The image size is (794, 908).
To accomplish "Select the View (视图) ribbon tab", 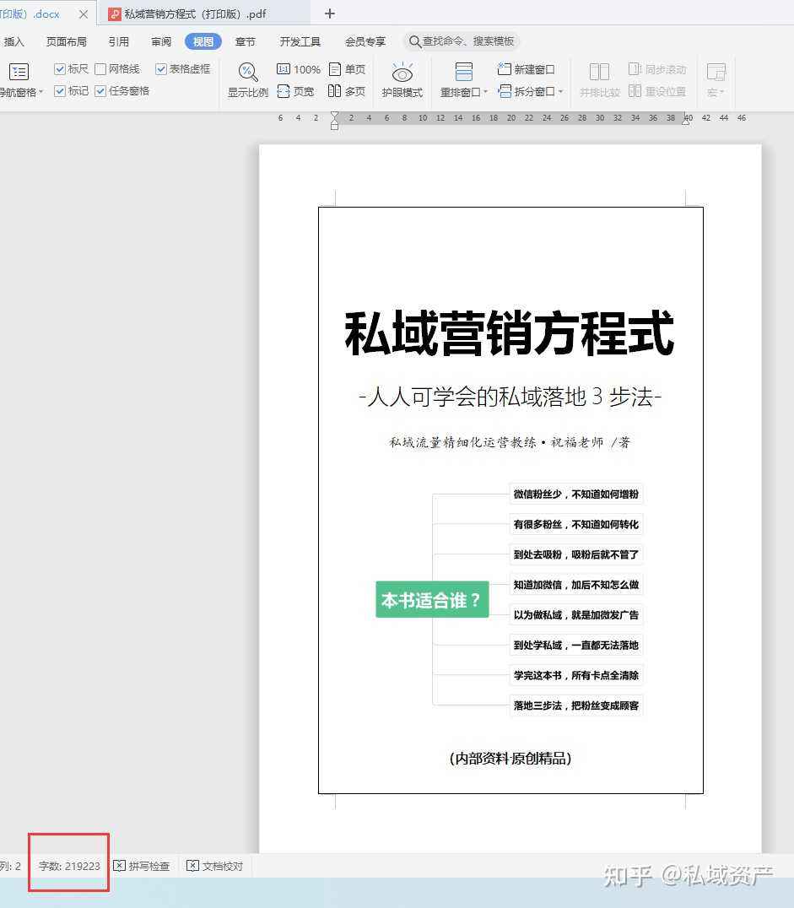I will pyautogui.click(x=203, y=41).
